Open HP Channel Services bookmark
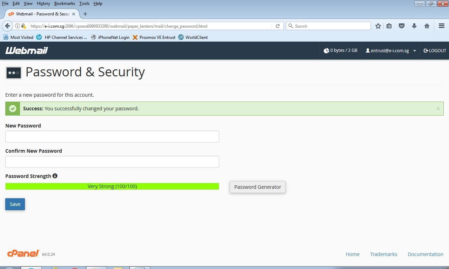The width and height of the screenshot is (449, 269). tap(62, 37)
